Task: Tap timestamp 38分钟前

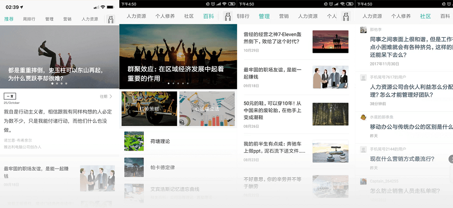Action: 378,104
